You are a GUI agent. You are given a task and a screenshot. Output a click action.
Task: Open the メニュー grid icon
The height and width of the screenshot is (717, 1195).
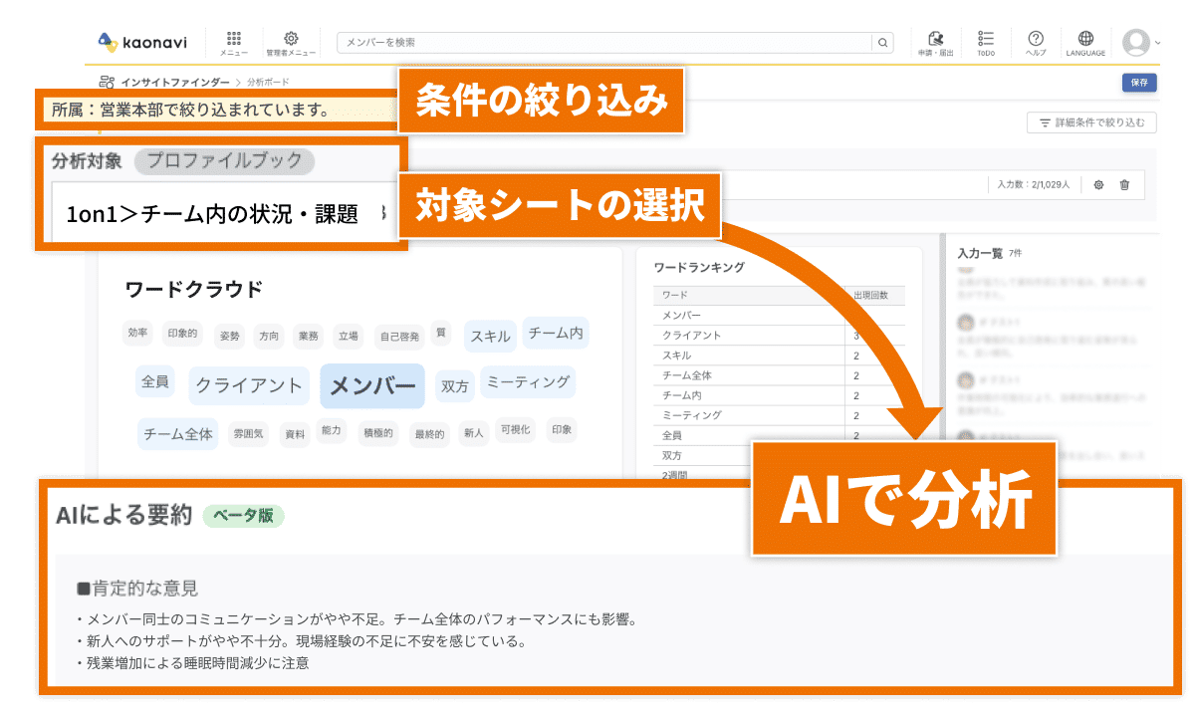[x=234, y=42]
